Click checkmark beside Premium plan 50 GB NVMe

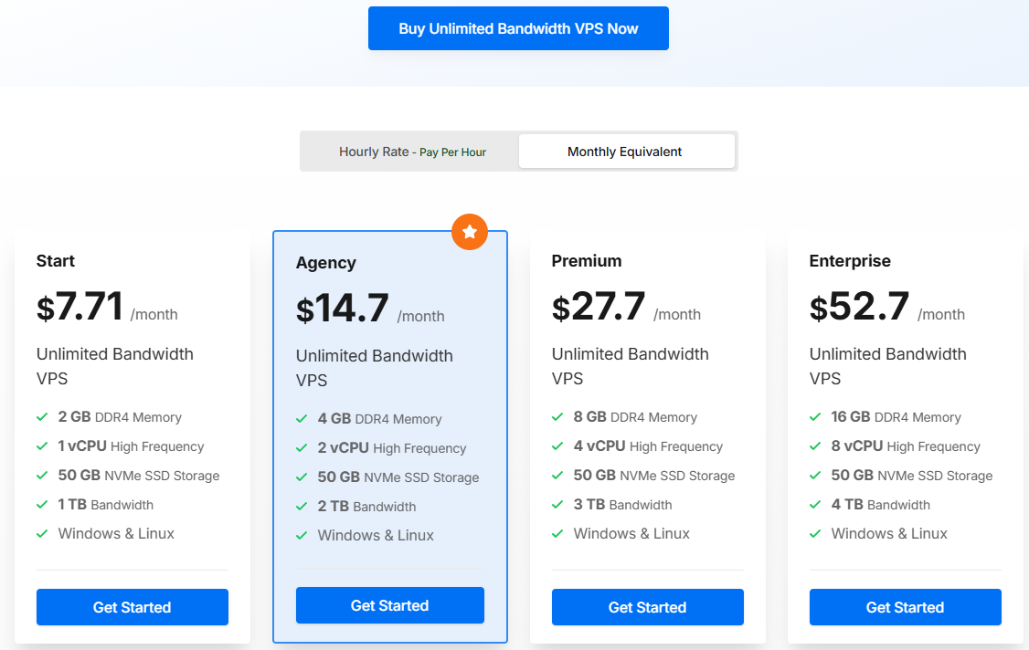click(557, 475)
